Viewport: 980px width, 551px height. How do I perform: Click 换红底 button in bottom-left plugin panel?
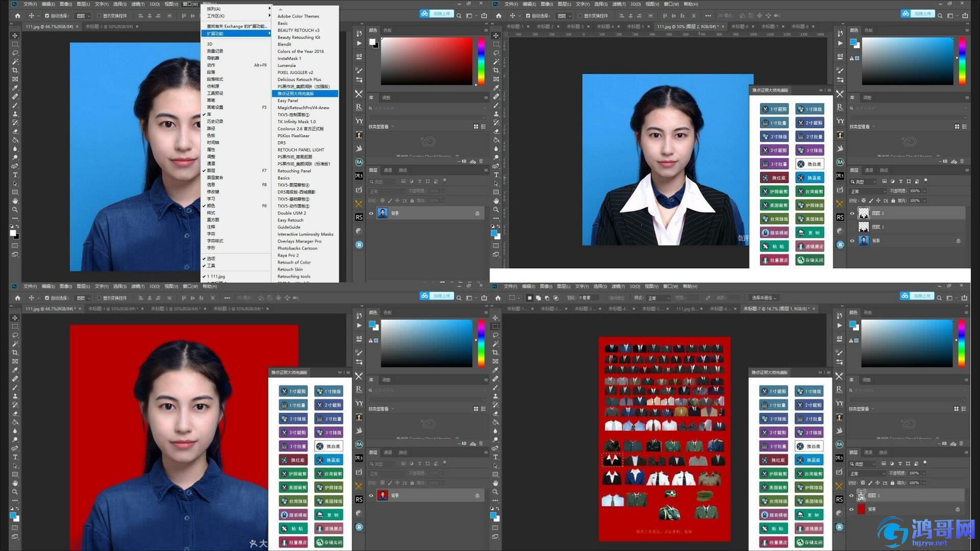coord(293,460)
